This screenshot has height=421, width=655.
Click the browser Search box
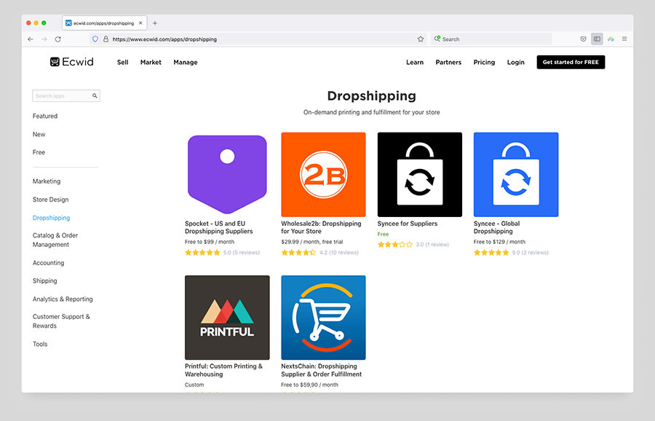[491, 39]
